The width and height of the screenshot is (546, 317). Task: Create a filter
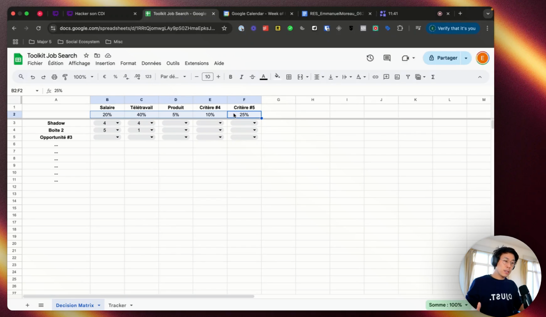coord(408,77)
